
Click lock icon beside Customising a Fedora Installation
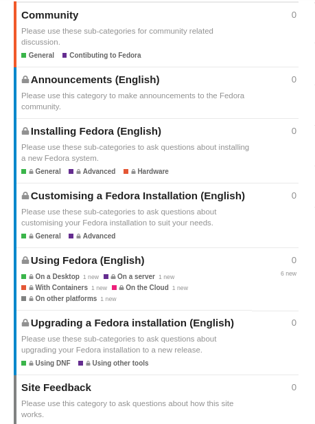pyautogui.click(x=25, y=196)
